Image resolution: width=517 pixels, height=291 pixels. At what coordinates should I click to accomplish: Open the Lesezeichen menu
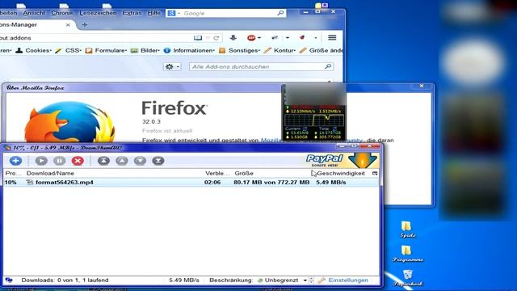[98, 13]
